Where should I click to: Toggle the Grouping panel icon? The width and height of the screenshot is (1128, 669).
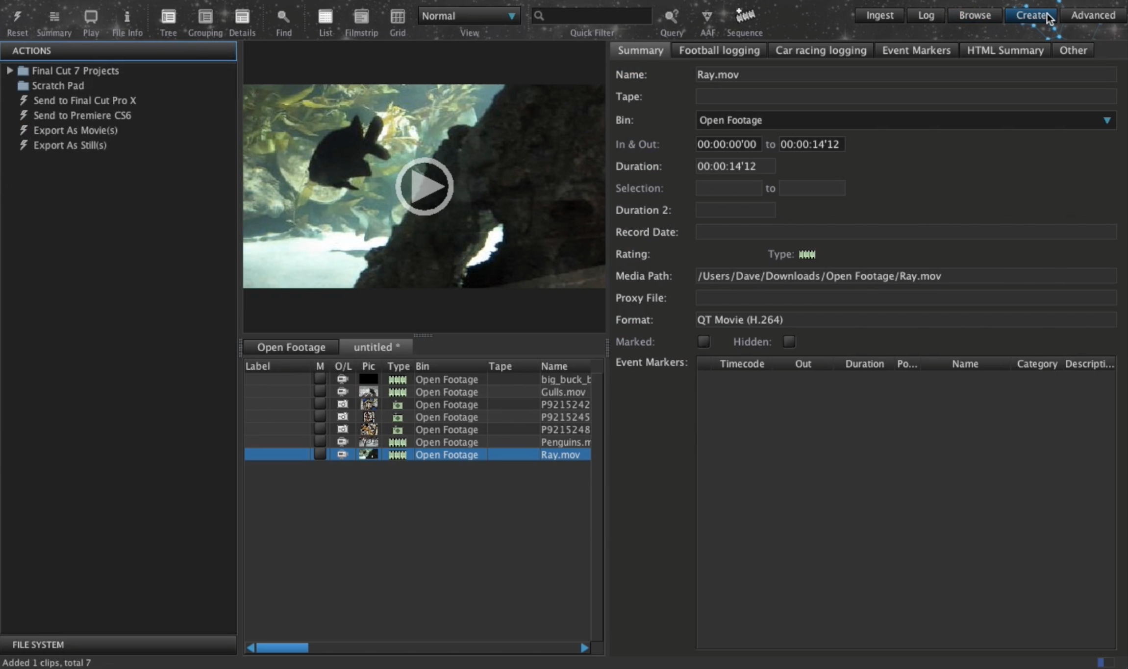[205, 17]
